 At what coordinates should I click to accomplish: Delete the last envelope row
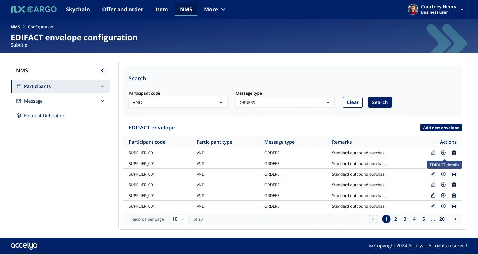click(454, 206)
